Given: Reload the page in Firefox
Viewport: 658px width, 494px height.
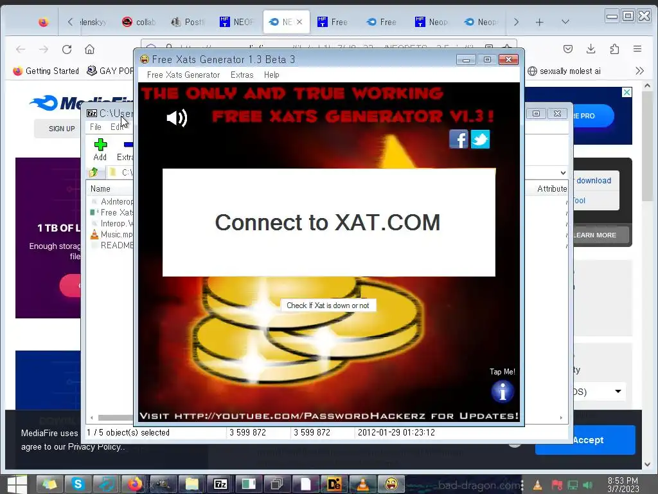Looking at the screenshot, I should click(67, 49).
